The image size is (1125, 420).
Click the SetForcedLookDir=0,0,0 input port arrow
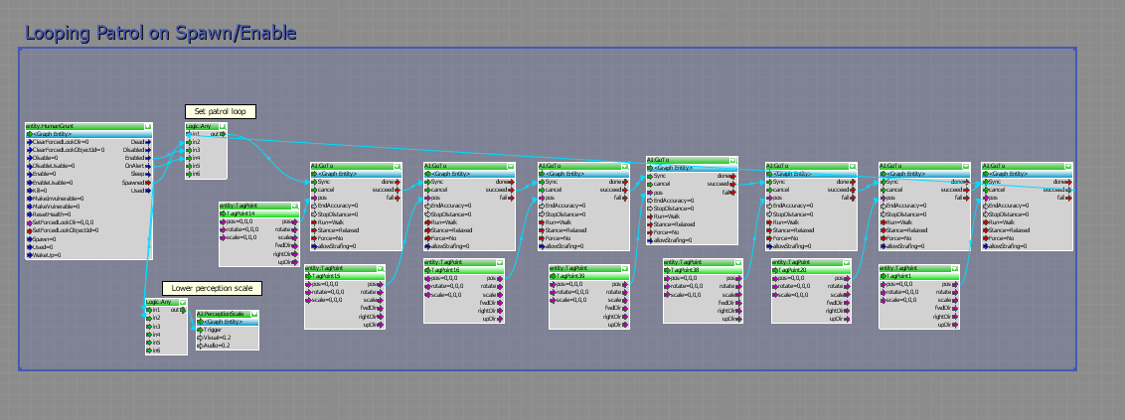coord(30,222)
